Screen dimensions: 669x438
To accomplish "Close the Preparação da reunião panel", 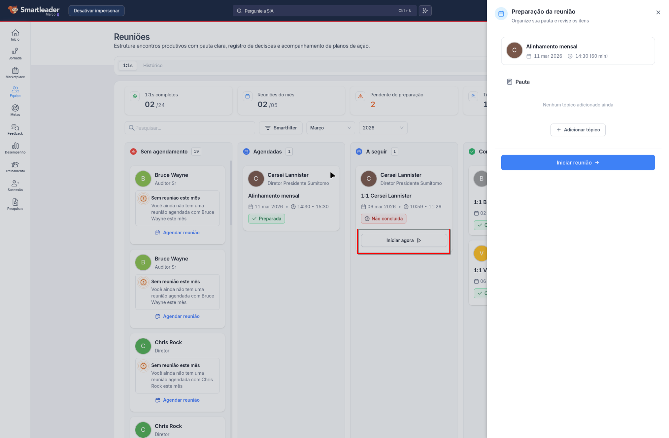I will pyautogui.click(x=658, y=12).
